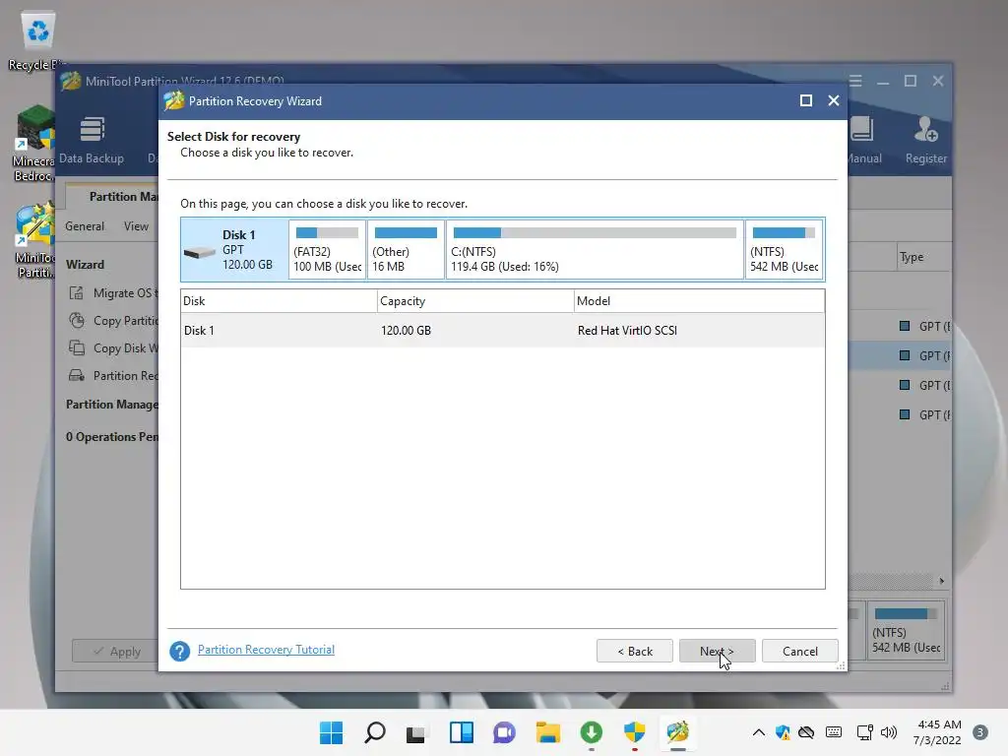Open the Partition Recovery Tutorial link
The image size is (1008, 756).
click(x=266, y=650)
